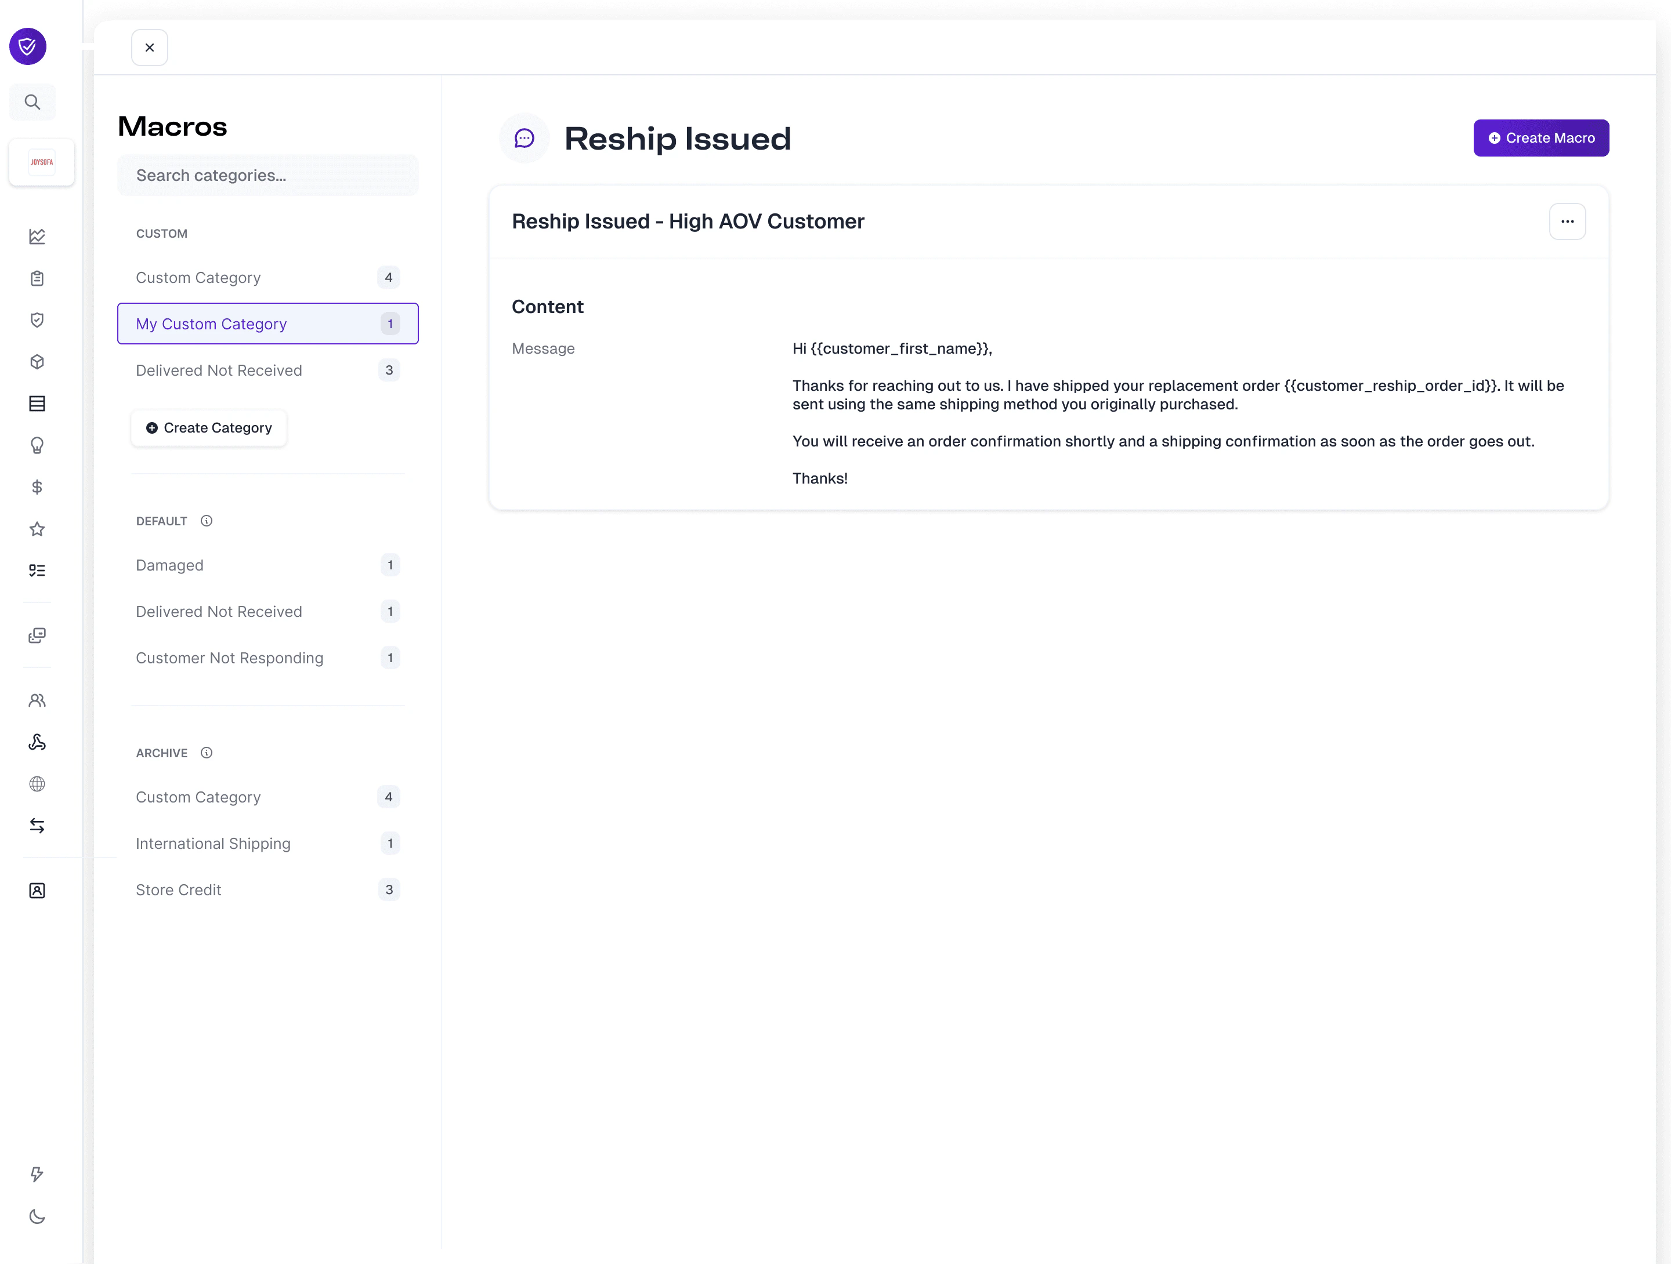Click the Search categories input field
This screenshot has height=1264, width=1671.
point(267,175)
